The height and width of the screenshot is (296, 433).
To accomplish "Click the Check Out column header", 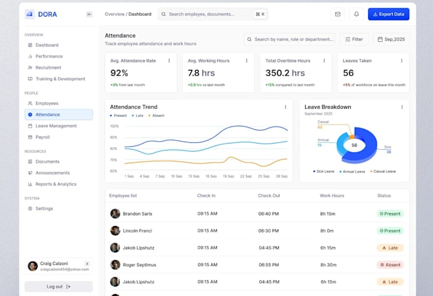I will 269,196.
